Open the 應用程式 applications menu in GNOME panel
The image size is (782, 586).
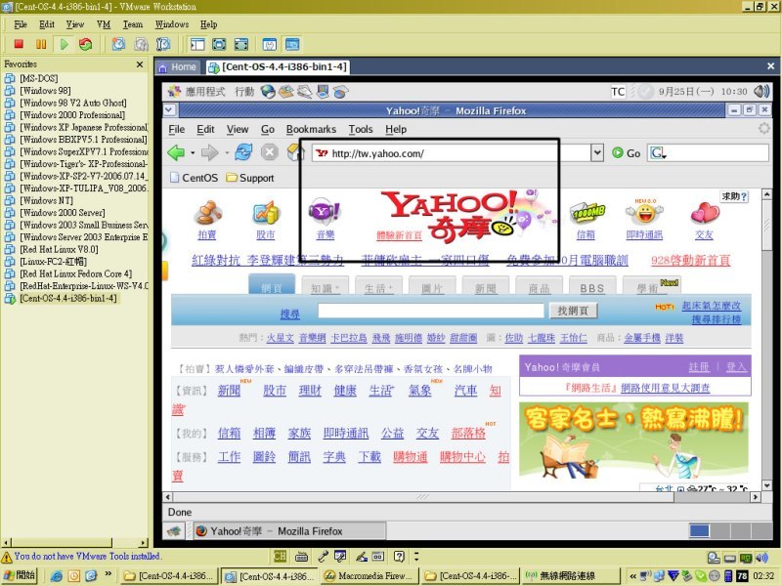(x=205, y=92)
